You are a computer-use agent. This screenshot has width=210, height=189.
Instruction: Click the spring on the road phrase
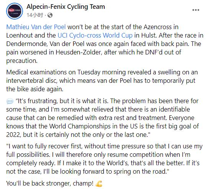click(x=140, y=171)
